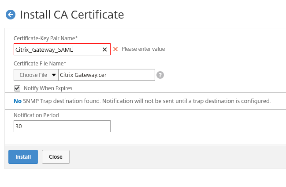Click the Citrix Gateway.cer file name field
The image size is (286, 187).
[107, 75]
